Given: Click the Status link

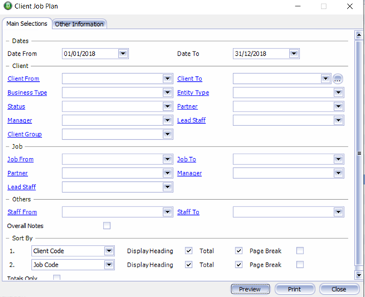Looking at the screenshot, I should (16, 106).
